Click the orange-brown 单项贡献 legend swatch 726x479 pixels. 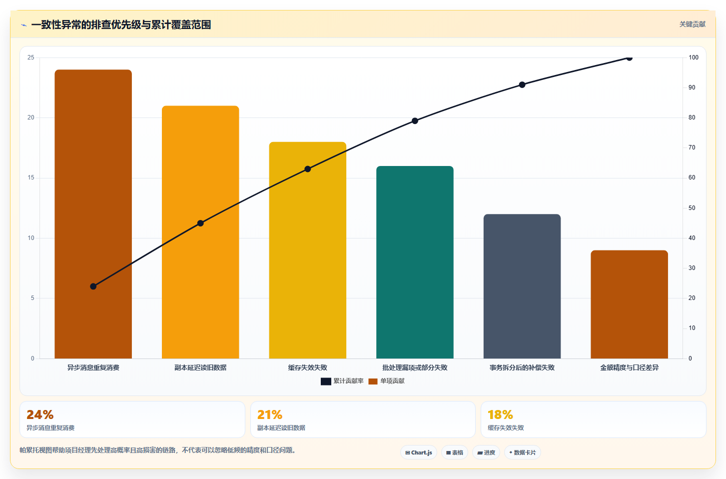pos(373,381)
